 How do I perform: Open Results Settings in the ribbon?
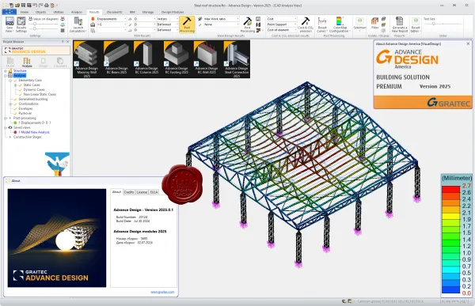[21, 25]
